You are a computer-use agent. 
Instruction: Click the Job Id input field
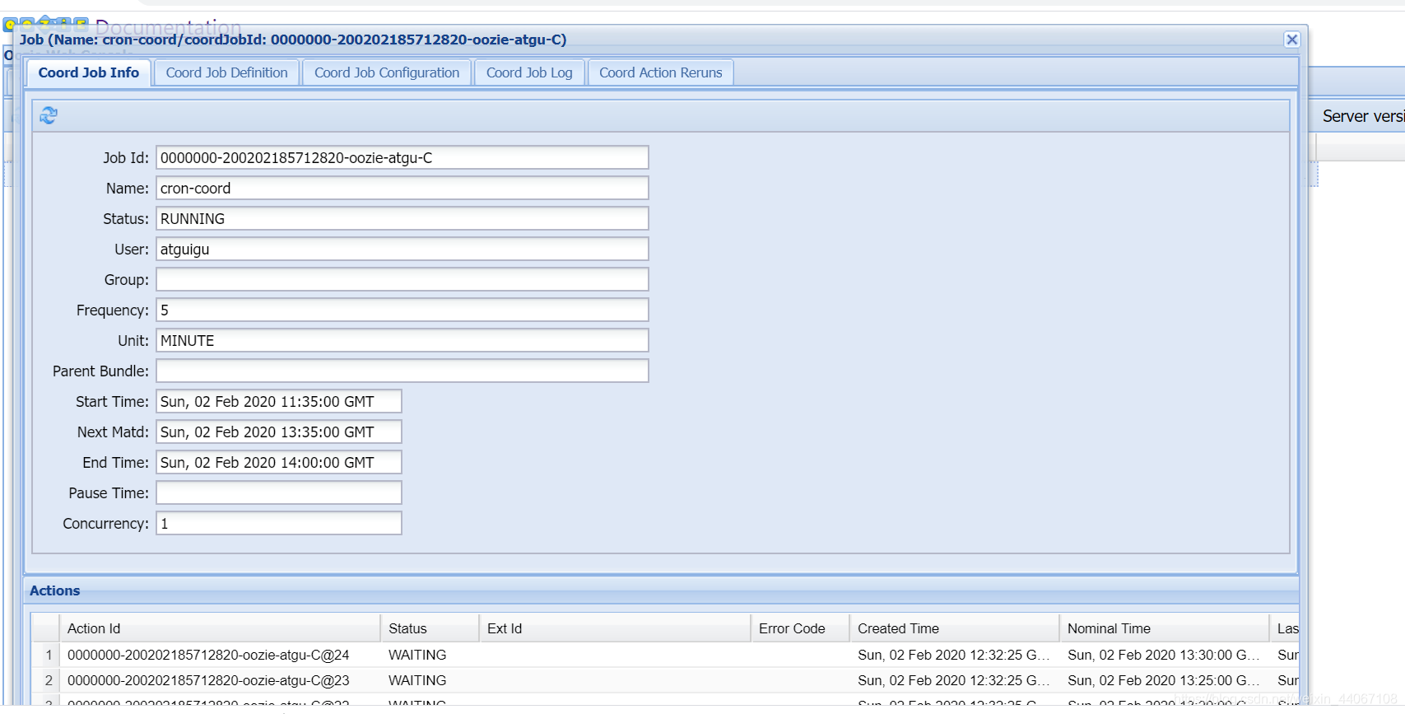(x=402, y=157)
